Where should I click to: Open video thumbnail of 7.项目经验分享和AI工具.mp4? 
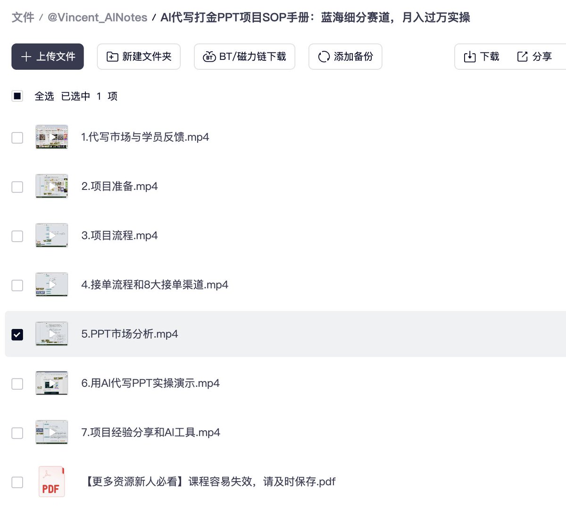tap(52, 433)
